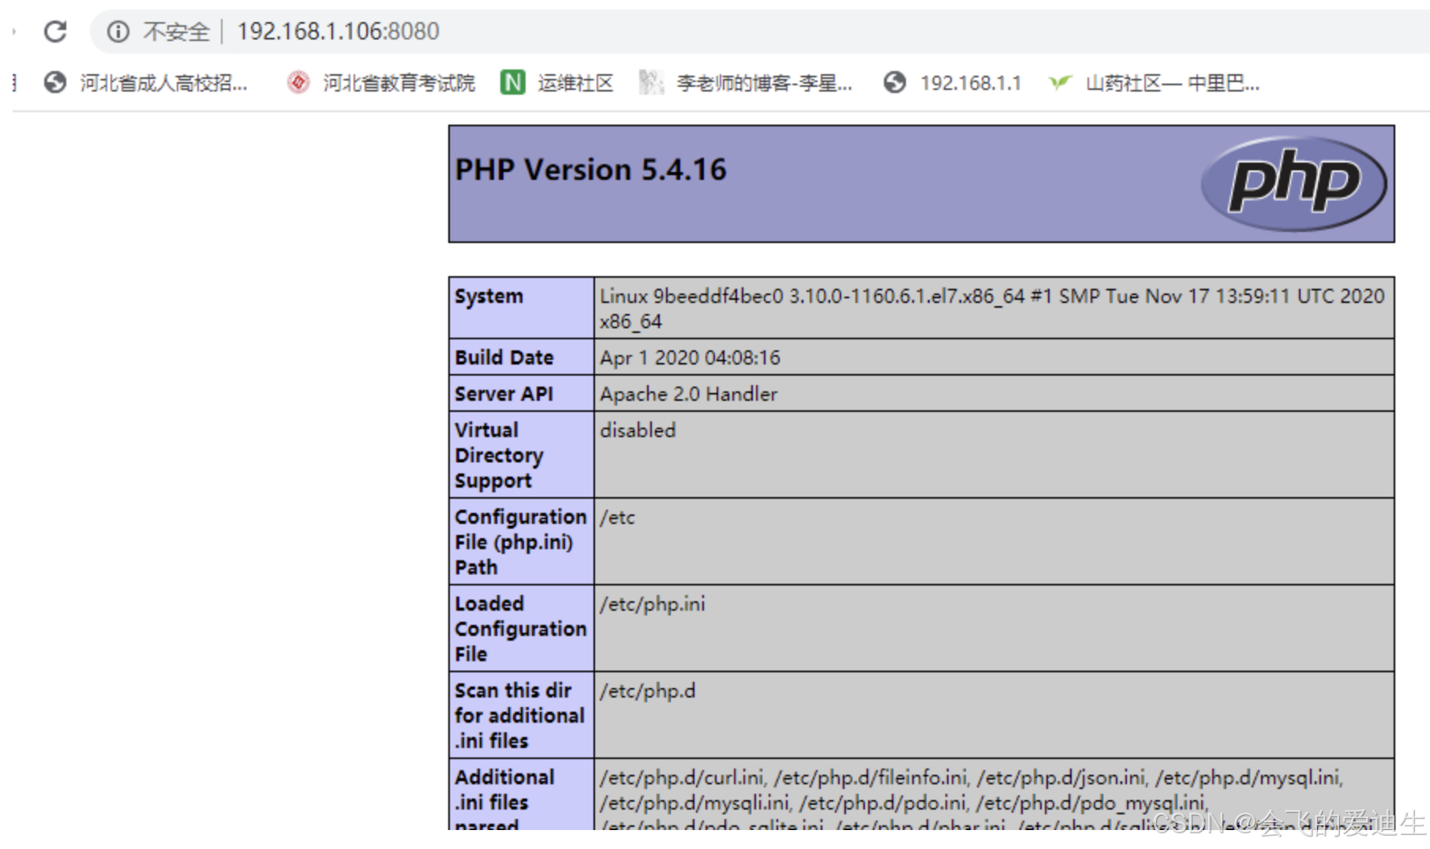Click the 河北省成人高校招 bookmark favicon
Viewport: 1430px width, 849px height.
[x=54, y=83]
